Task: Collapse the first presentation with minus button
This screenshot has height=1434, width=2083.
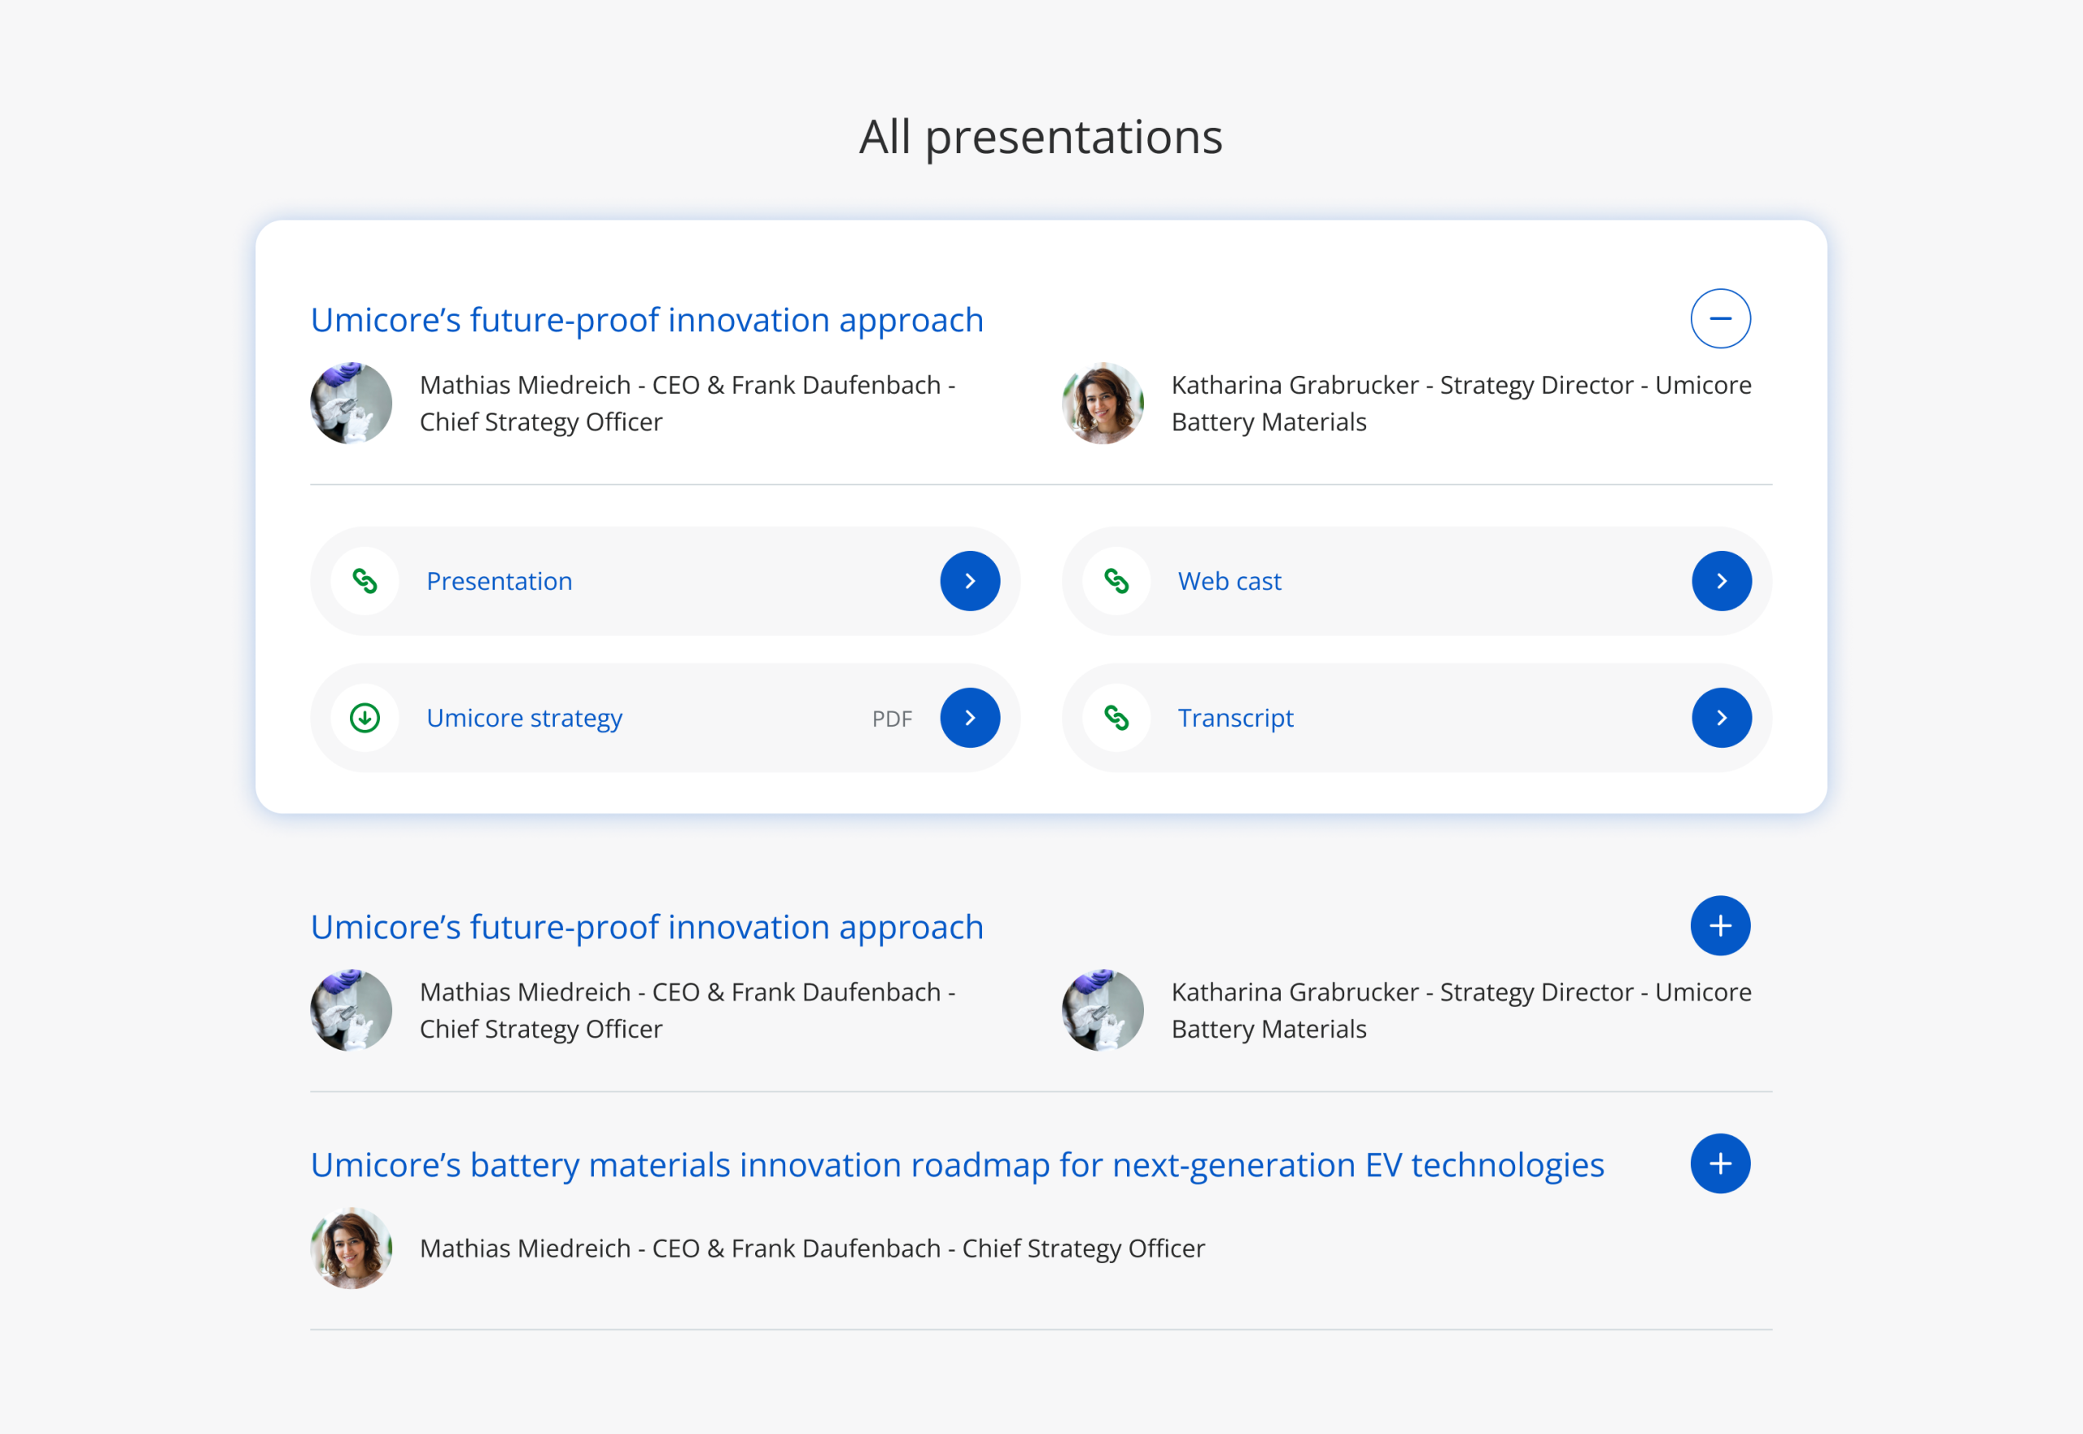Action: click(1719, 318)
